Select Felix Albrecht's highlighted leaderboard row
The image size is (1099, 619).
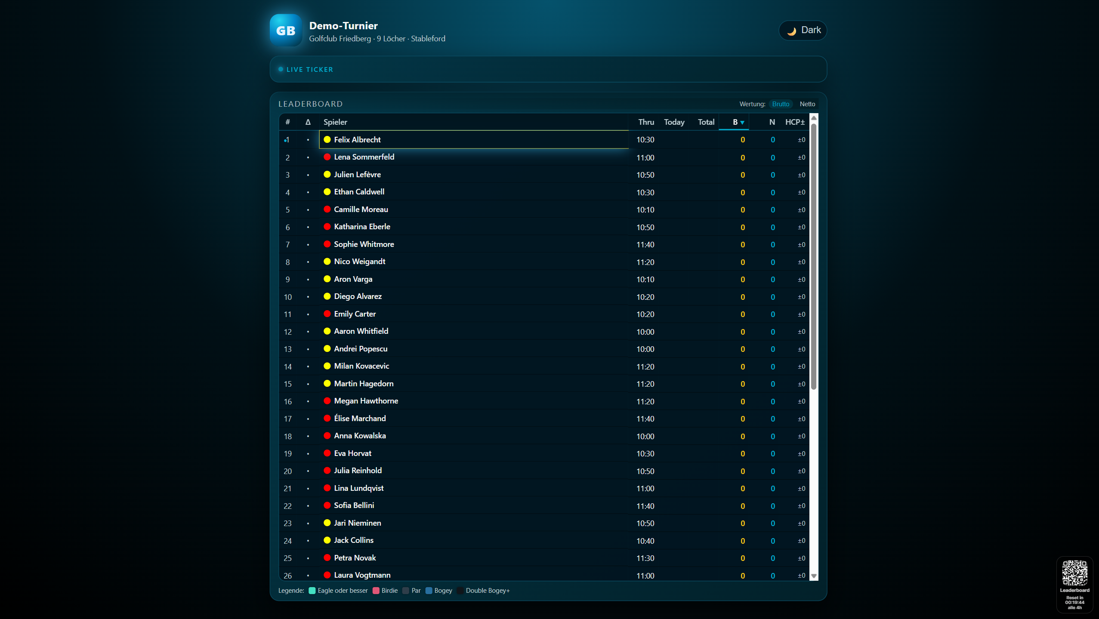tap(473, 139)
